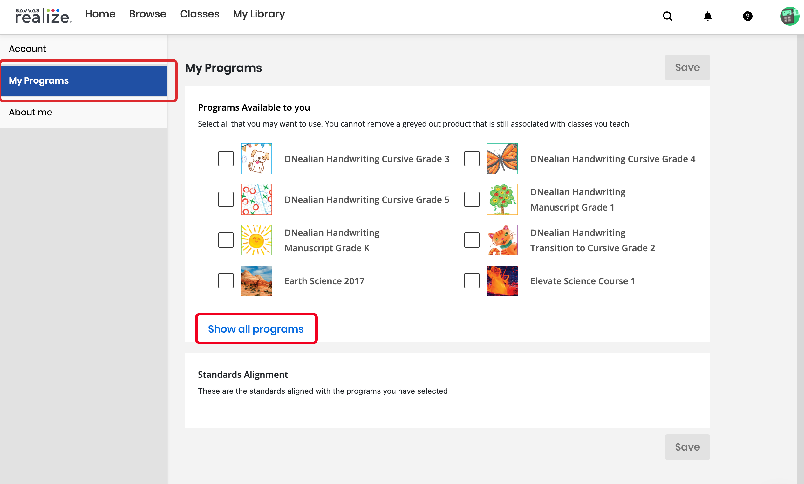
Task: Click 'DNealian Handwriting Manuscript Grade K' label
Action: 332,240
